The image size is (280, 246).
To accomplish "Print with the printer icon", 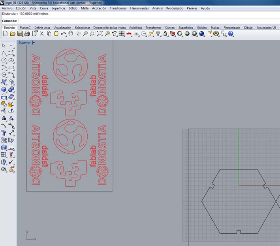I will (x=27, y=34).
